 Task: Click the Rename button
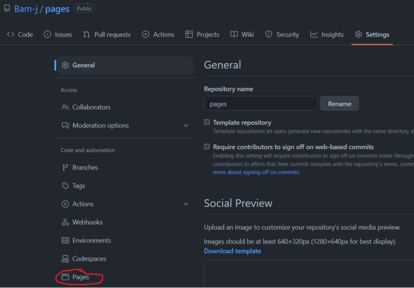340,103
